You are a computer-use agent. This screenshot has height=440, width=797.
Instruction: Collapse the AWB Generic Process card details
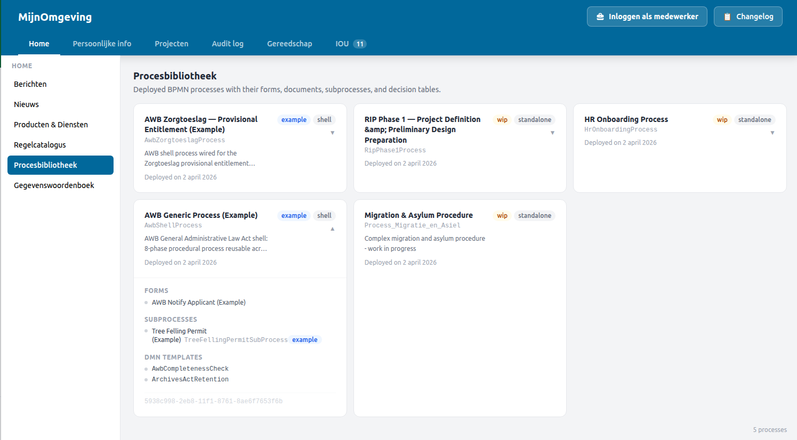tap(332, 228)
